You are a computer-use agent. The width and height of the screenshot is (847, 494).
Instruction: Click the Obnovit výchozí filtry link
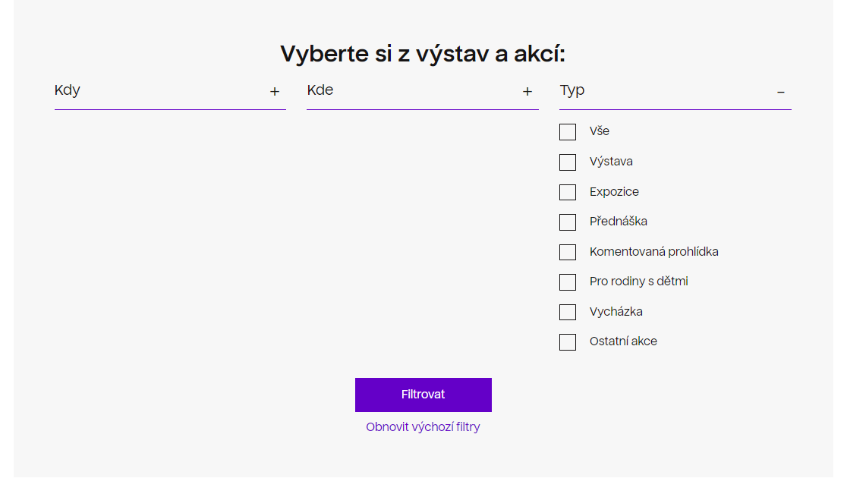point(423,427)
